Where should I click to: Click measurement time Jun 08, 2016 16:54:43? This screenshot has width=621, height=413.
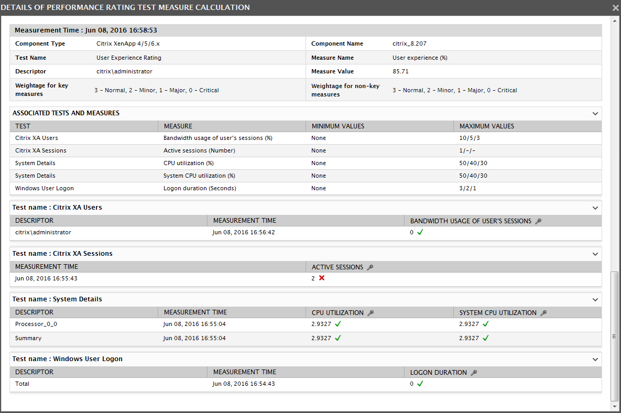[244, 384]
